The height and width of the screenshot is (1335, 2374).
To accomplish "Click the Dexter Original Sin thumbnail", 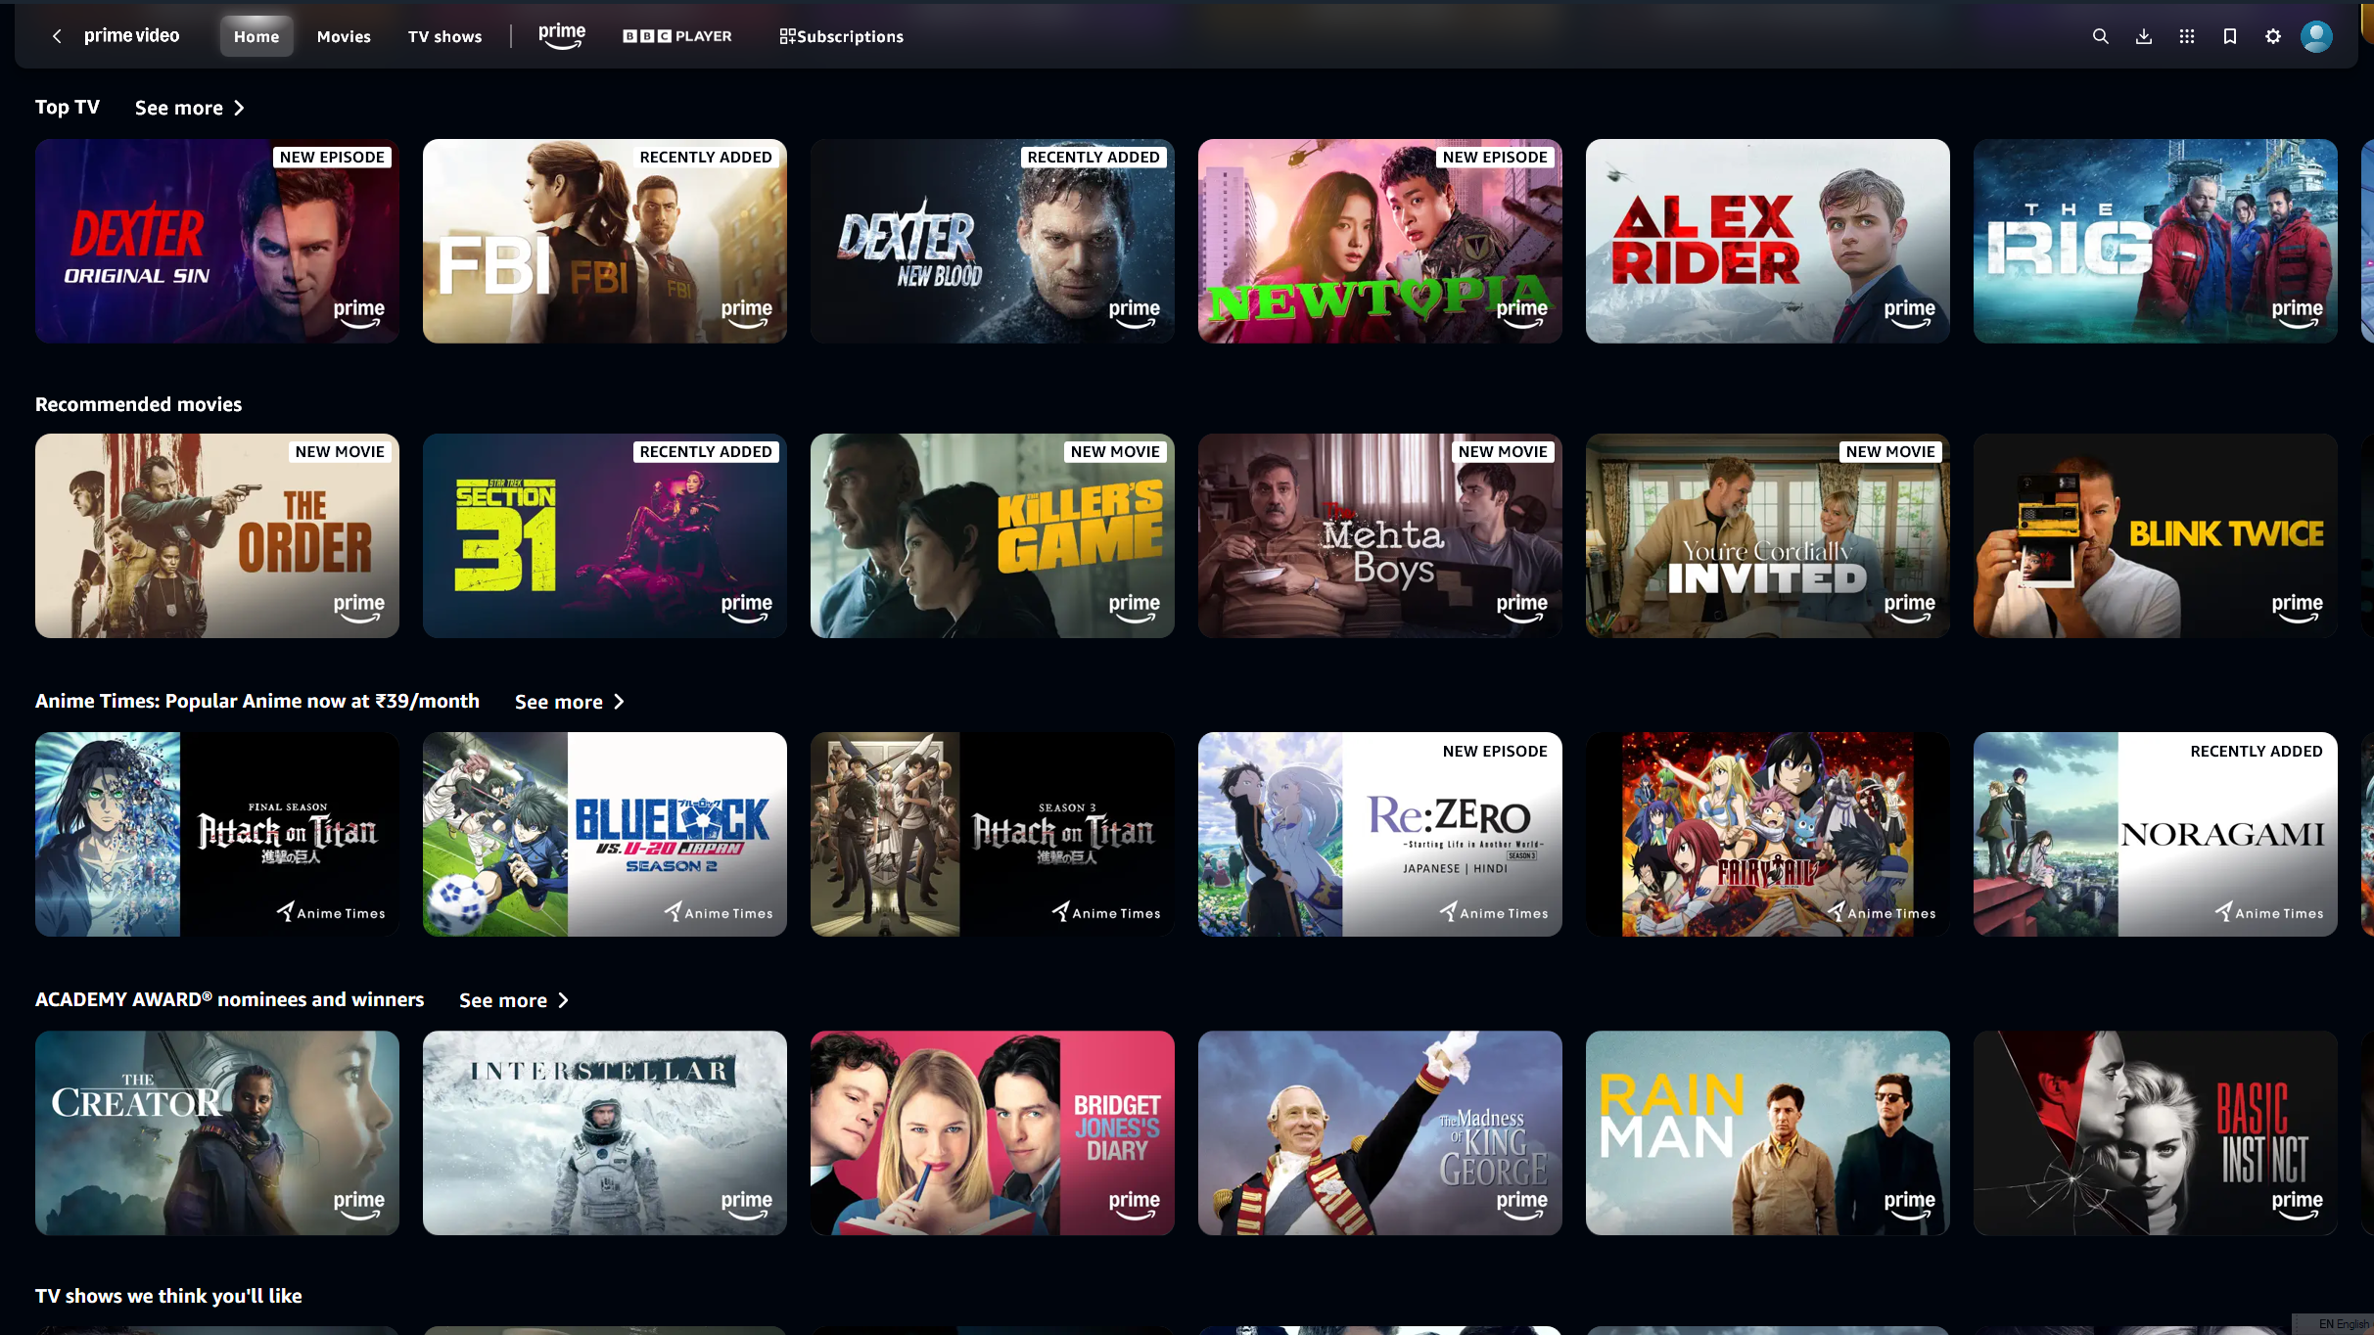I will click(x=217, y=241).
